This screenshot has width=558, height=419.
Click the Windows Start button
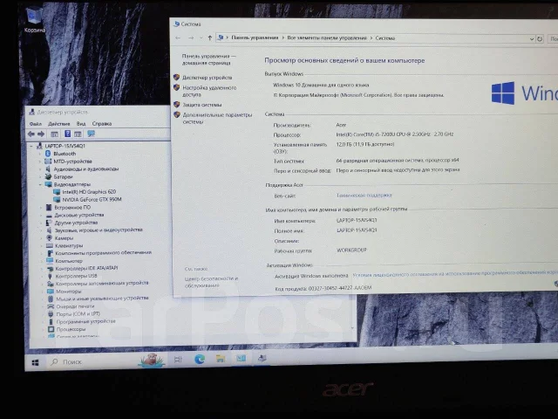tap(35, 363)
